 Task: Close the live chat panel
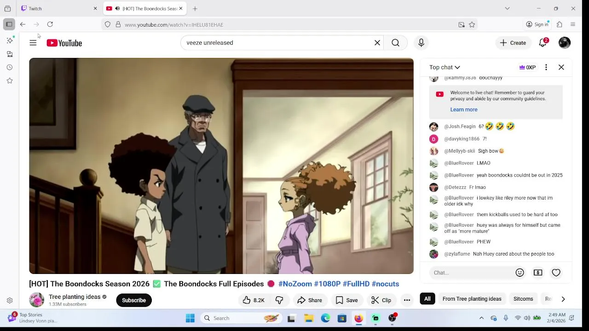(x=561, y=67)
